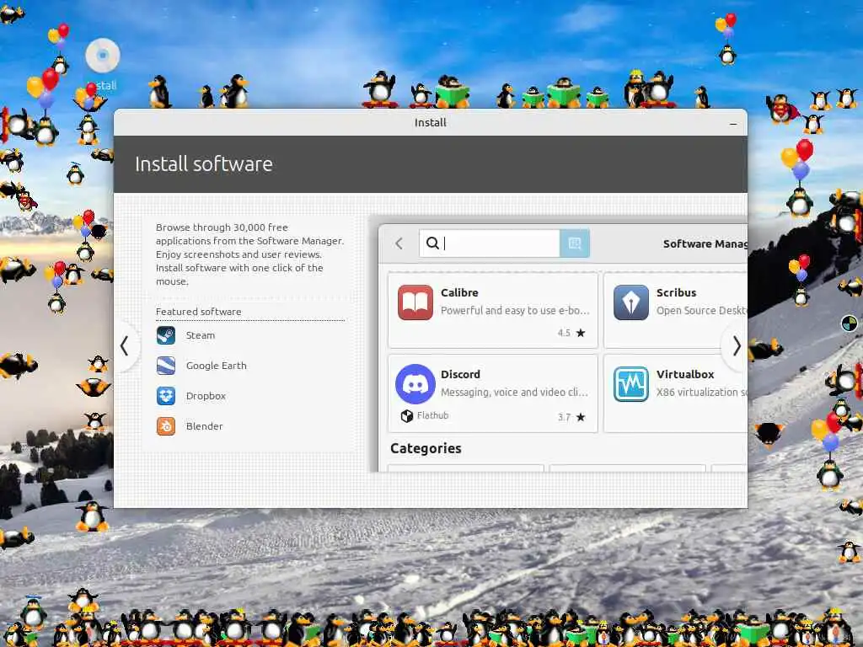
Task: Click the Discord app icon
Action: point(415,384)
